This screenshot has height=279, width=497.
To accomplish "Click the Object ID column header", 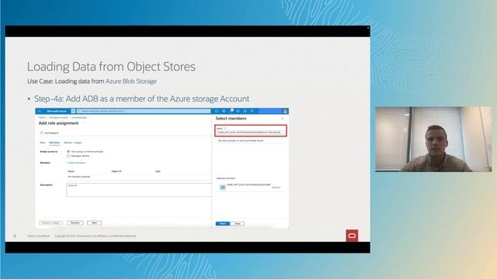I will tap(116, 171).
